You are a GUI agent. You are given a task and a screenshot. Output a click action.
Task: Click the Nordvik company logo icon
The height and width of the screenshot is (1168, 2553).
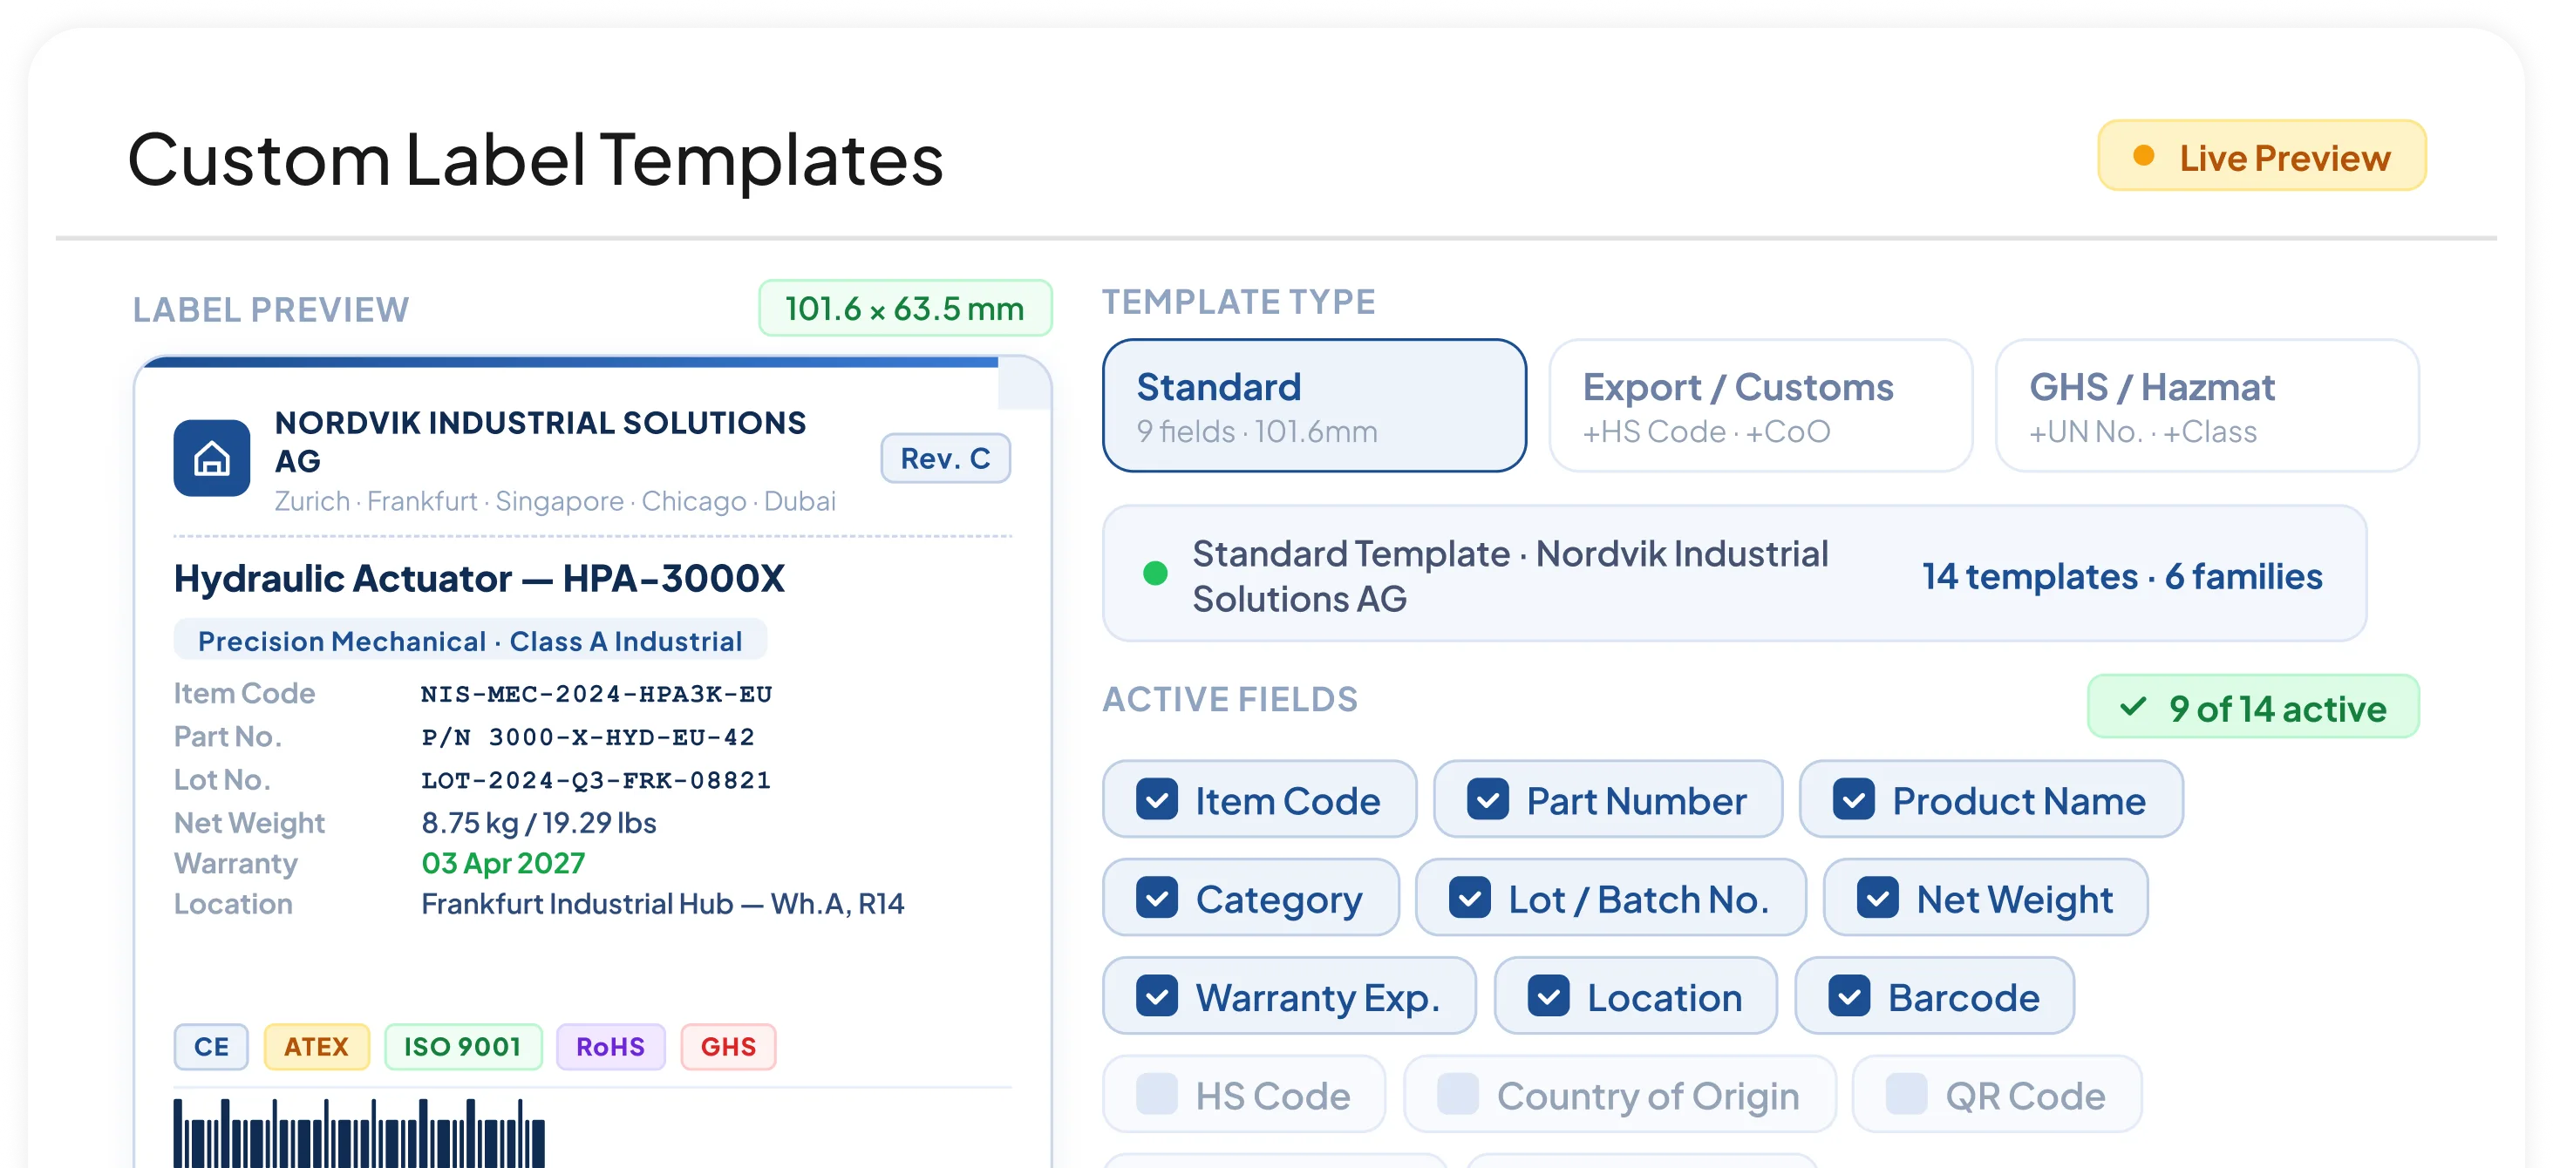pyautogui.click(x=211, y=458)
